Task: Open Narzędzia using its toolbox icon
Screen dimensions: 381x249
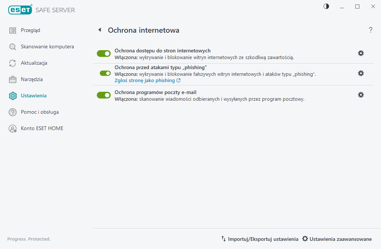Action: tap(12, 79)
